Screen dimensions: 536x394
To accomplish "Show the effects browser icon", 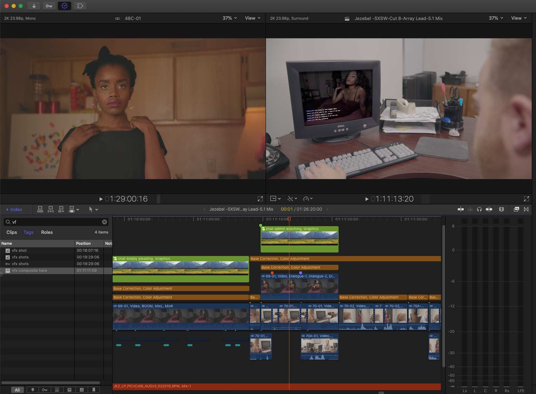I will click(x=516, y=209).
